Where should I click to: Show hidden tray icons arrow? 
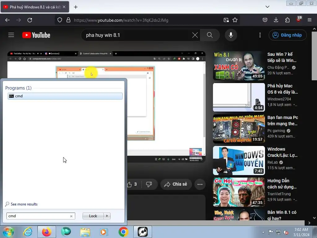[263, 232]
